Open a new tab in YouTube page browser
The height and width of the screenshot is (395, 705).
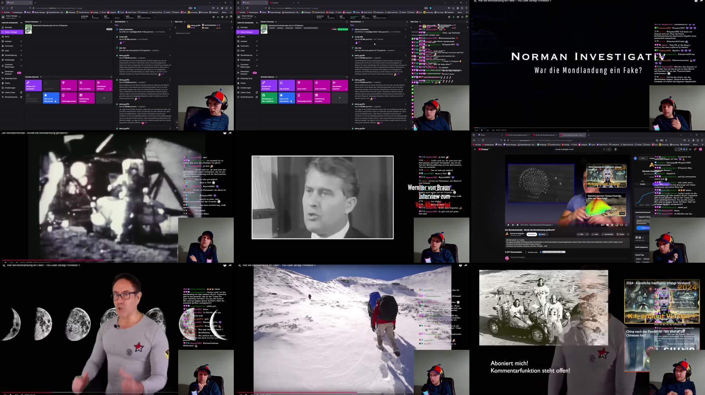pyautogui.click(x=589, y=135)
